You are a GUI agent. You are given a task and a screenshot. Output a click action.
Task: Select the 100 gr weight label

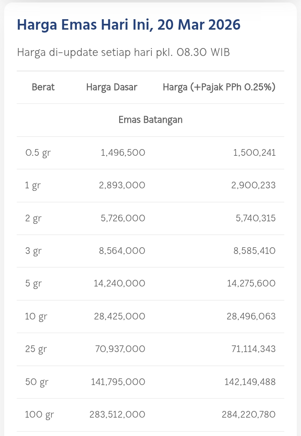[x=39, y=415]
